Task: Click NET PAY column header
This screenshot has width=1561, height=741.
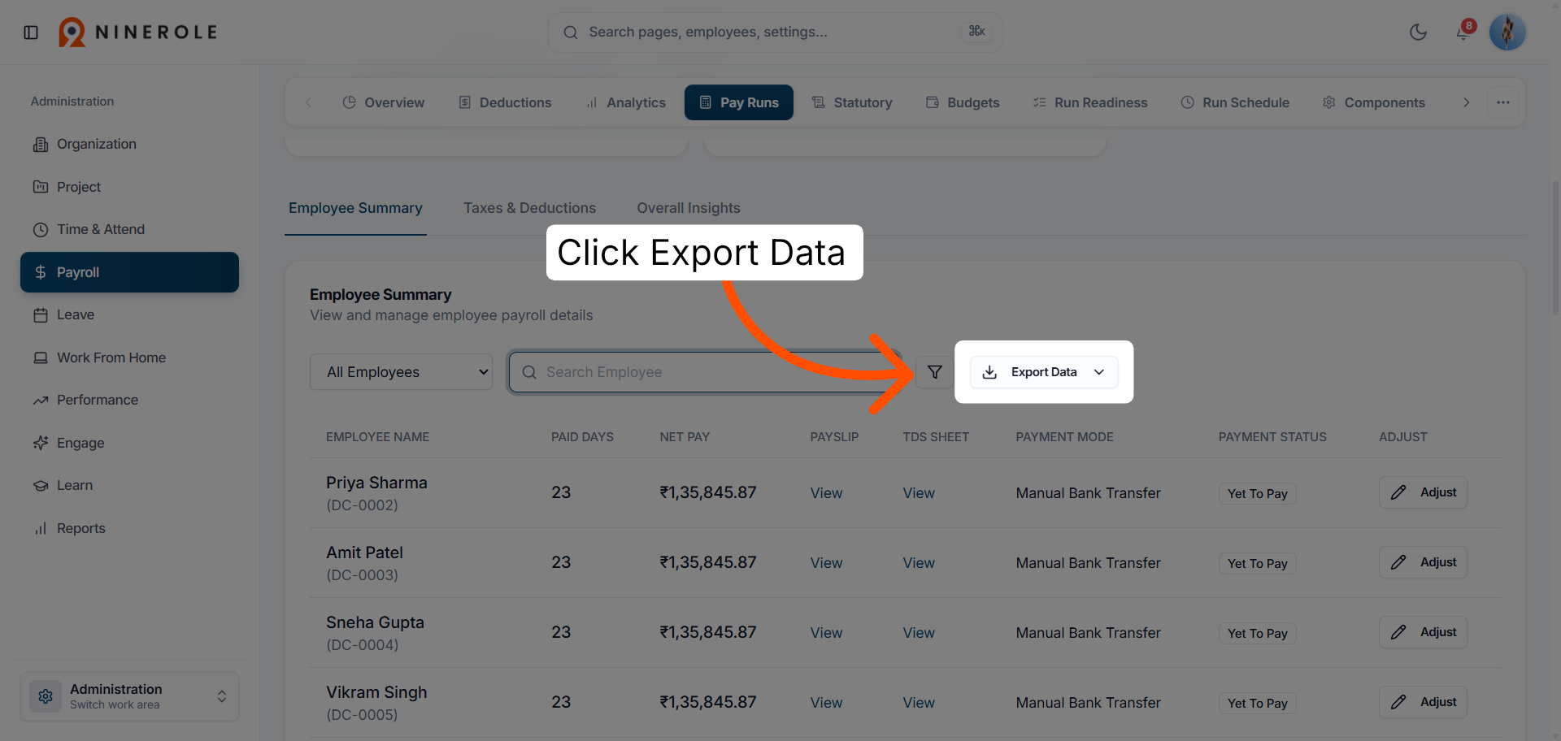Action: 685,437
